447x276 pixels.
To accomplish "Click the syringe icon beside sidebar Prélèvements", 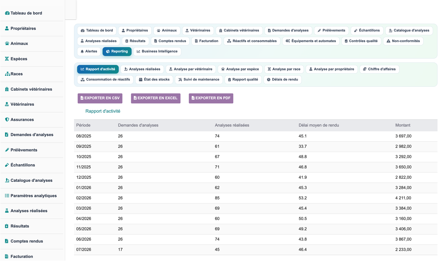I will 7,150.
